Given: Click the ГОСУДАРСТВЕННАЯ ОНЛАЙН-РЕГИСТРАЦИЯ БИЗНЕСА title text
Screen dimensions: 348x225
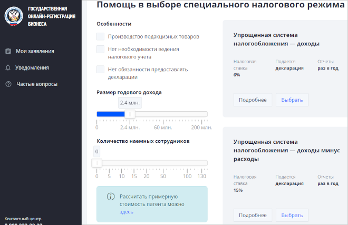Looking at the screenshot, I should tap(51, 16).
